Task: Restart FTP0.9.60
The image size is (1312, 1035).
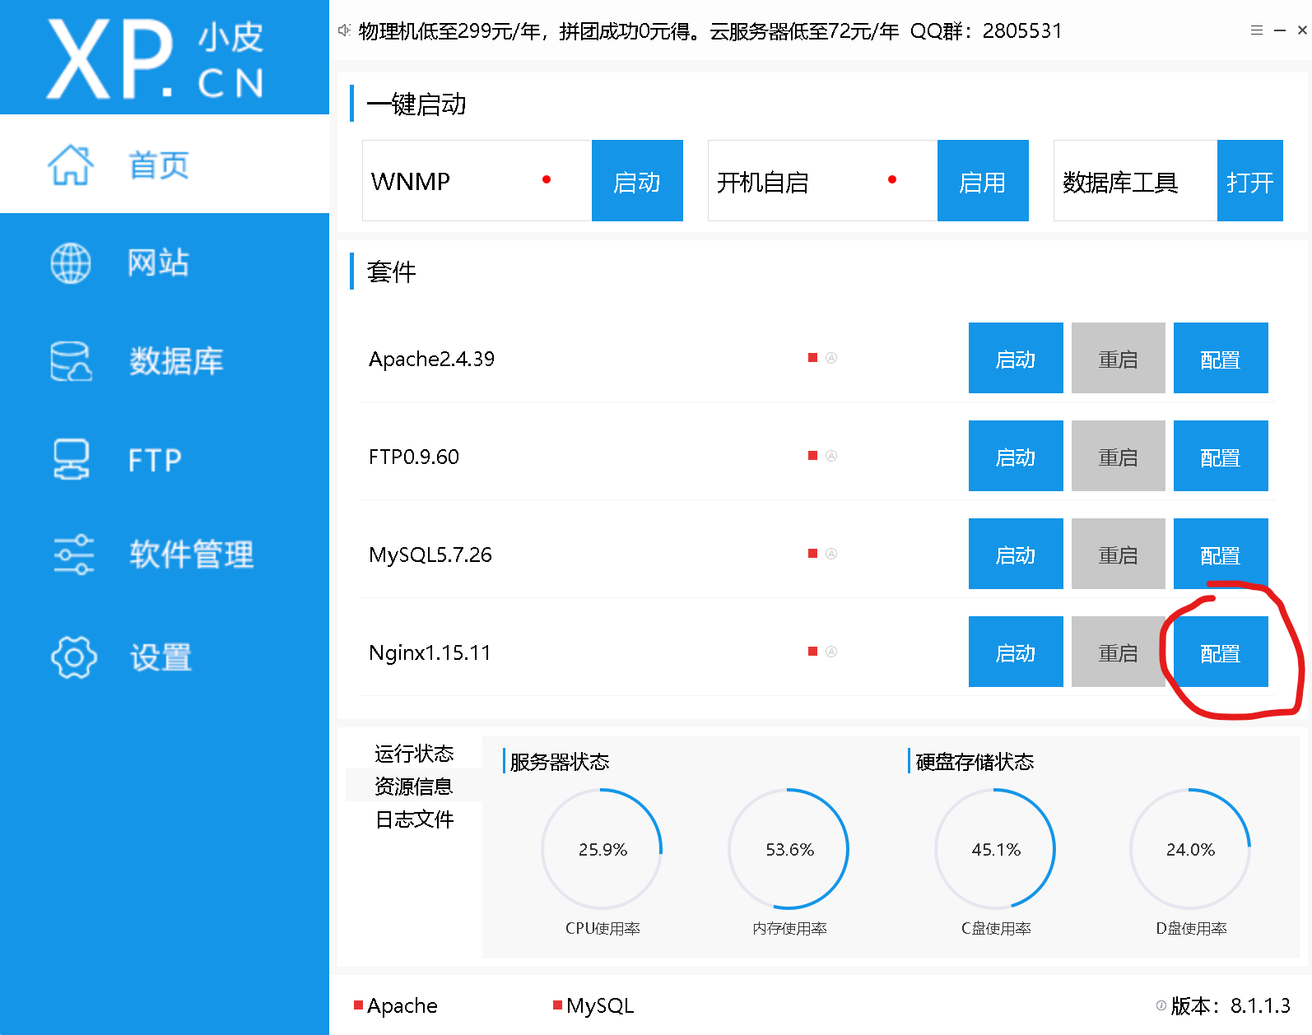Action: 1118,456
